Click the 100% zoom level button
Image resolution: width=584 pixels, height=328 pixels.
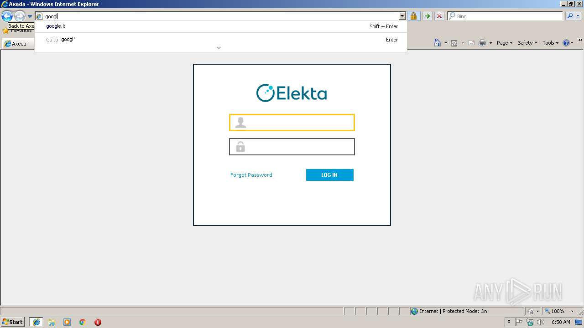(x=554, y=311)
